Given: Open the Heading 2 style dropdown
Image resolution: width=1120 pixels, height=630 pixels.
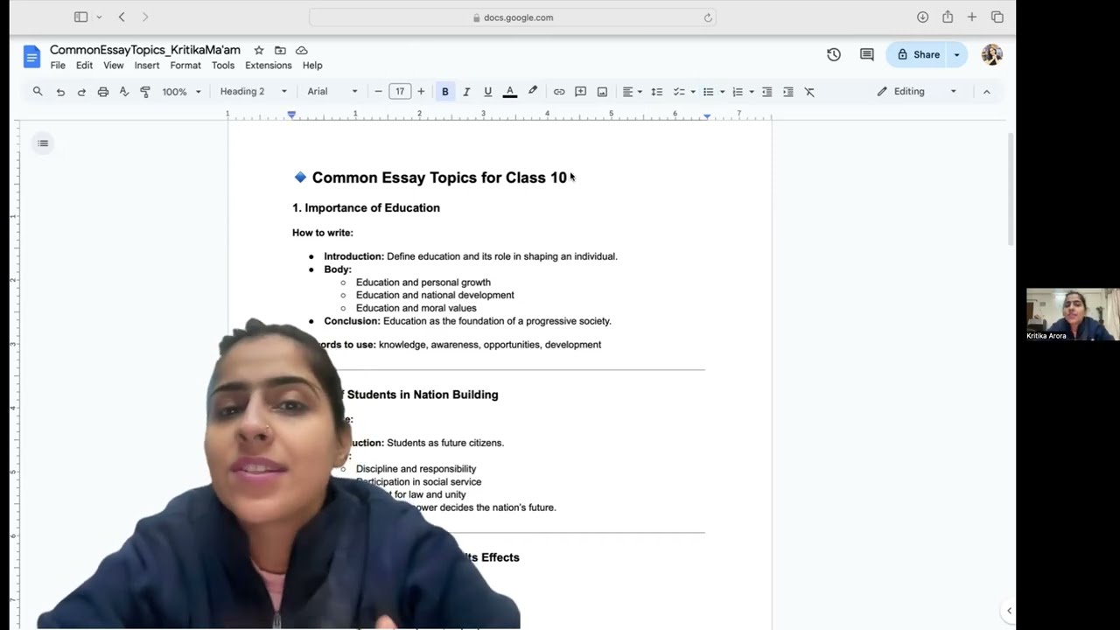Looking at the screenshot, I should point(254,91).
